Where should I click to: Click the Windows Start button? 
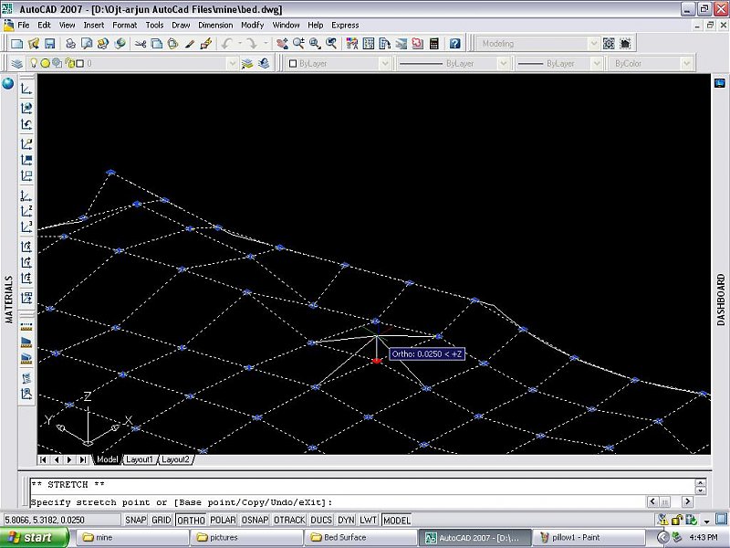34,537
